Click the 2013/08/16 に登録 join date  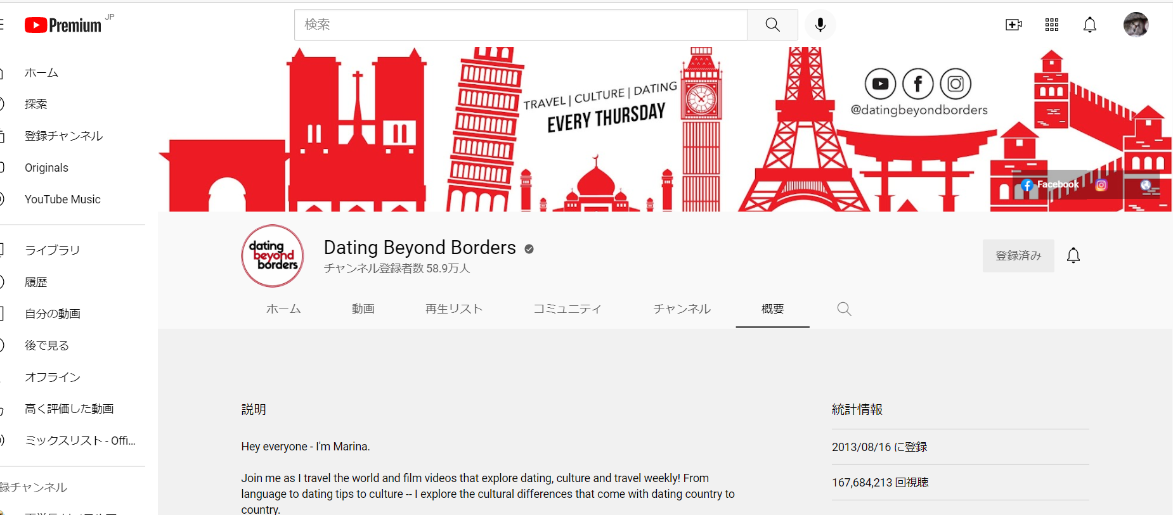[x=879, y=447]
